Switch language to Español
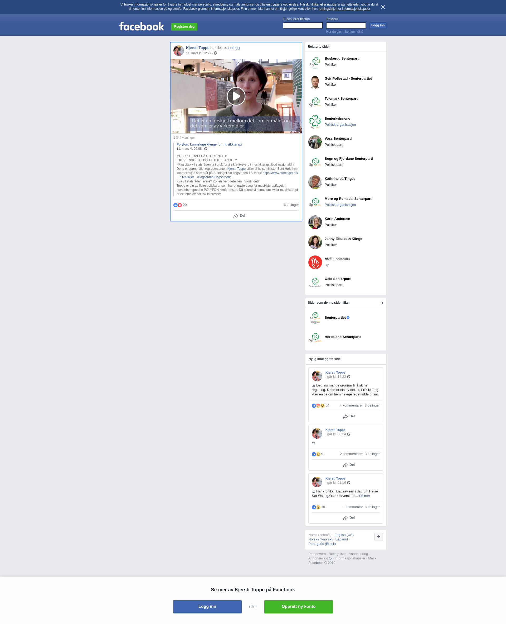This screenshot has width=506, height=624. tap(342, 539)
